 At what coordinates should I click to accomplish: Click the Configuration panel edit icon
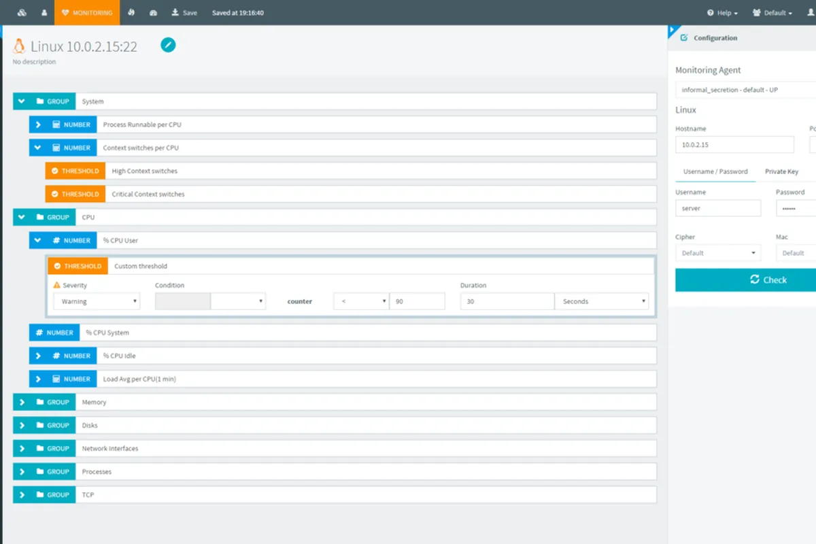[684, 38]
